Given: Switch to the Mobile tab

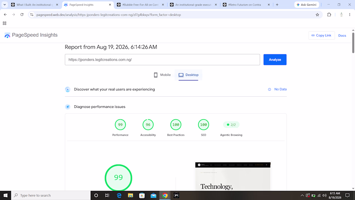Looking at the screenshot, I should point(162,75).
